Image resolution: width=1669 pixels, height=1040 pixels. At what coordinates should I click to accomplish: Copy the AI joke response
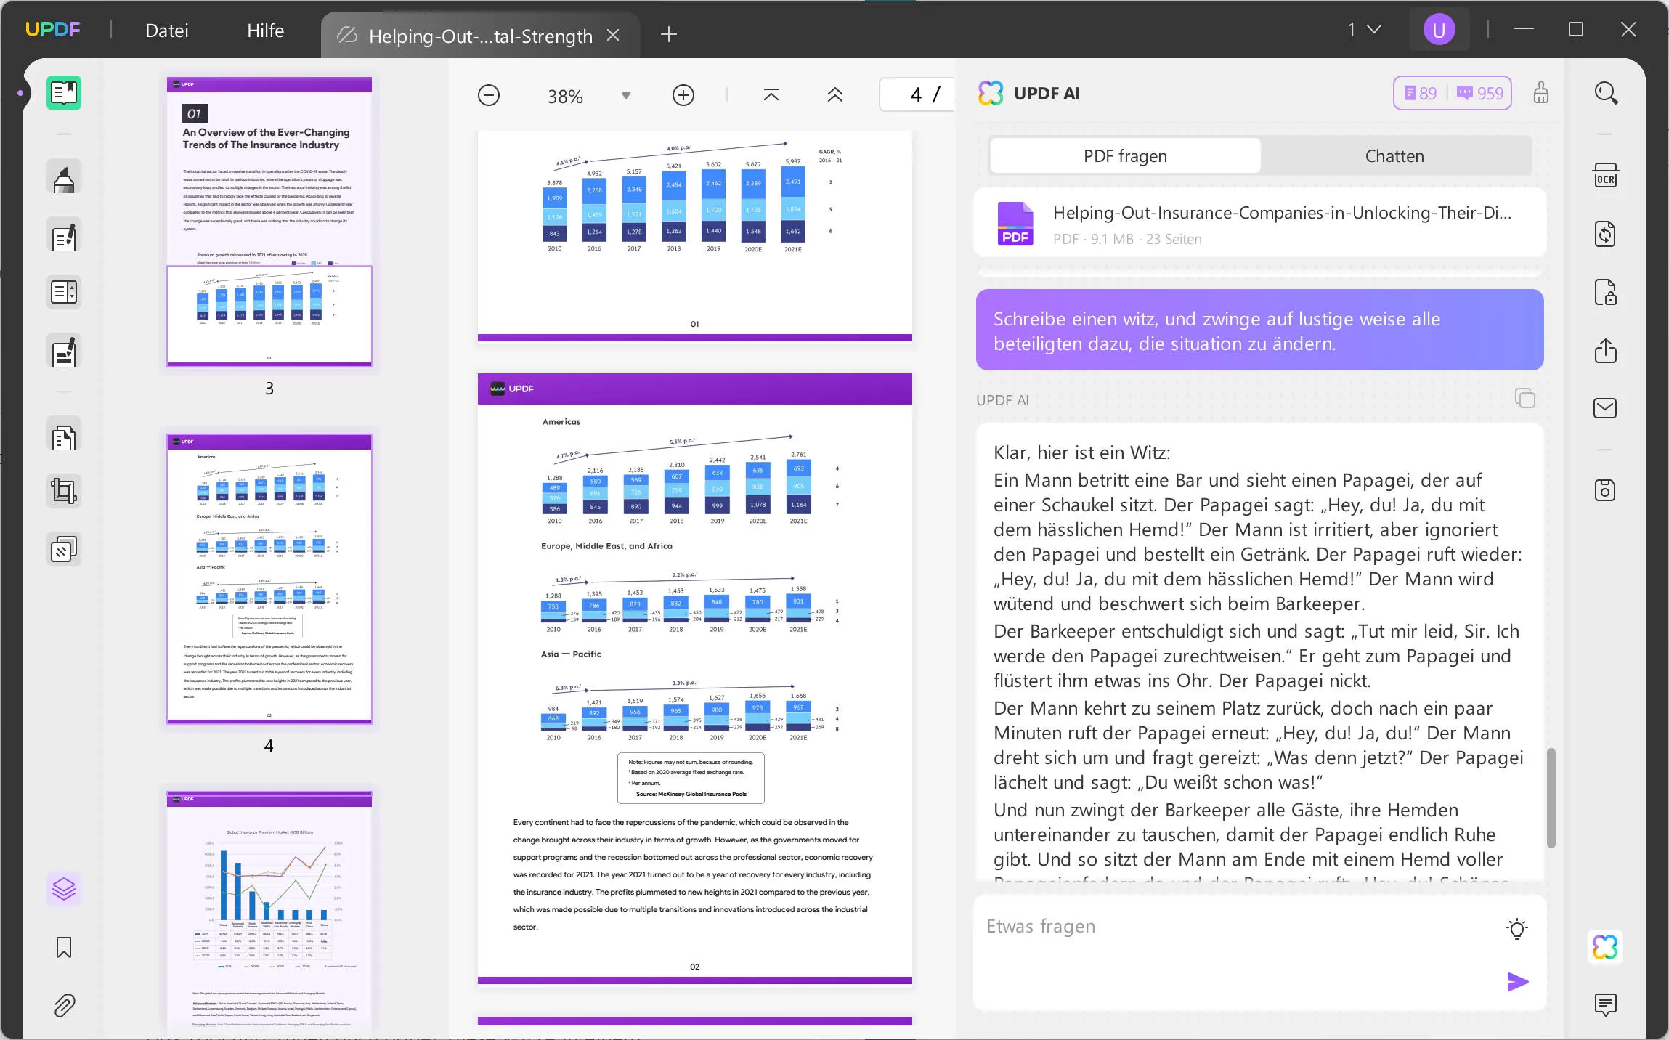point(1524,398)
